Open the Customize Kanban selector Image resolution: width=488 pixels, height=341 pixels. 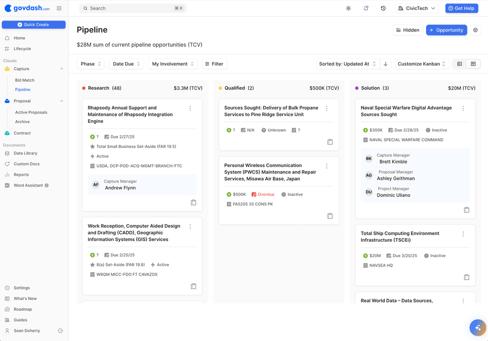coord(421,63)
